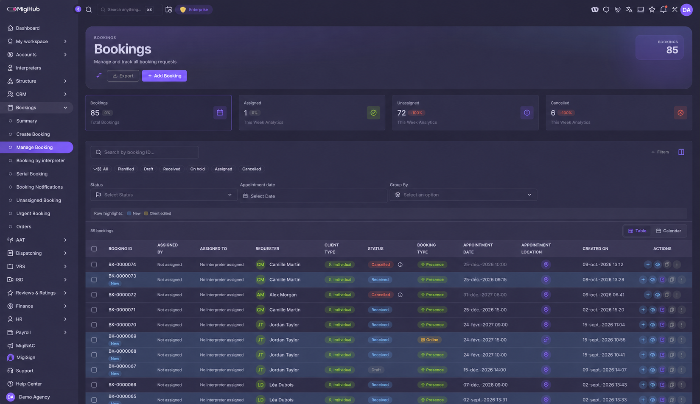Open the Dashboard sidebar item

(x=37, y=28)
